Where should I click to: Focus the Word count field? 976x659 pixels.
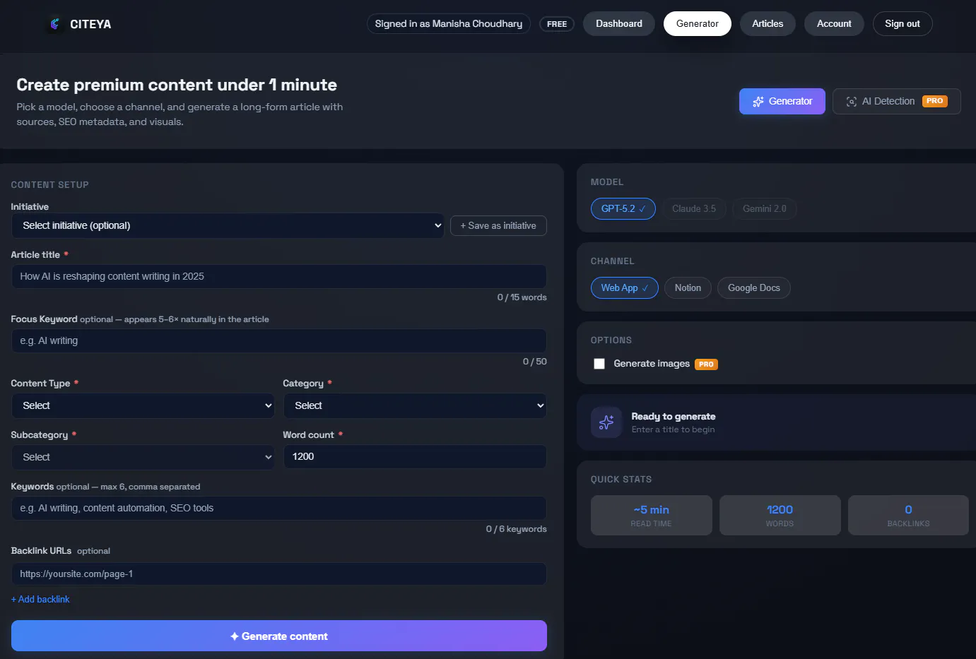coord(415,457)
